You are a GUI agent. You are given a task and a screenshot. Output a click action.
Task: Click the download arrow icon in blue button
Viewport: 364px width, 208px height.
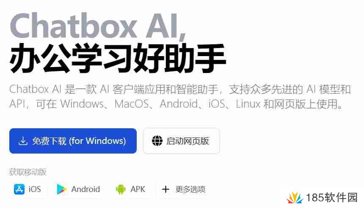point(23,140)
